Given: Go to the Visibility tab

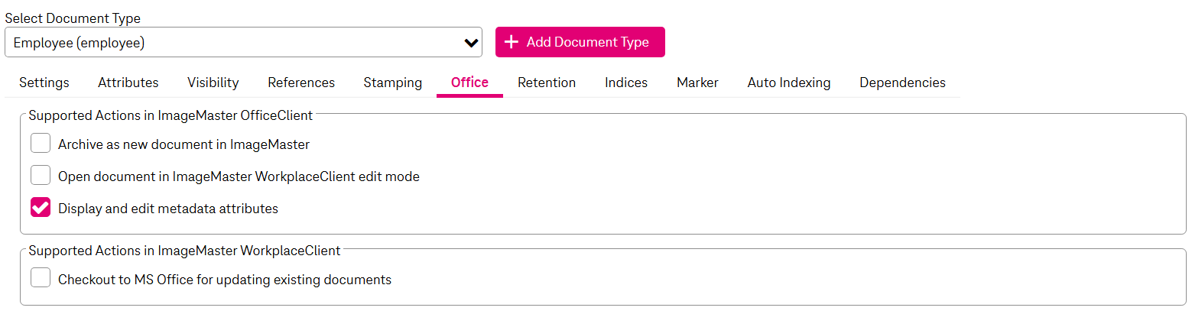Looking at the screenshot, I should click(213, 83).
